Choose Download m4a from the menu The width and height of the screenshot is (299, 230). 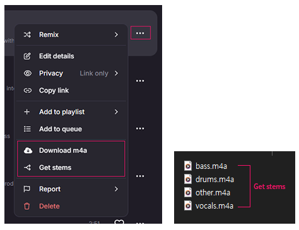point(71,151)
